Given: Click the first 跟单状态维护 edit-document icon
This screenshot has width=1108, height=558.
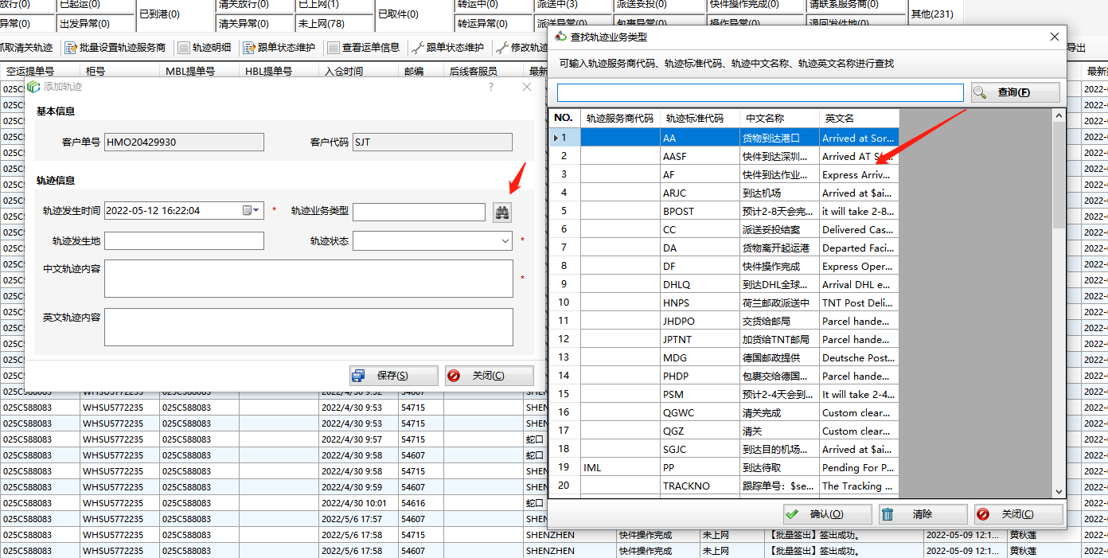Looking at the screenshot, I should click(x=249, y=48).
